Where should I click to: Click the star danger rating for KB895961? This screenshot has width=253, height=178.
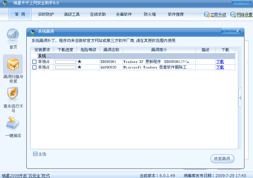click(x=79, y=62)
